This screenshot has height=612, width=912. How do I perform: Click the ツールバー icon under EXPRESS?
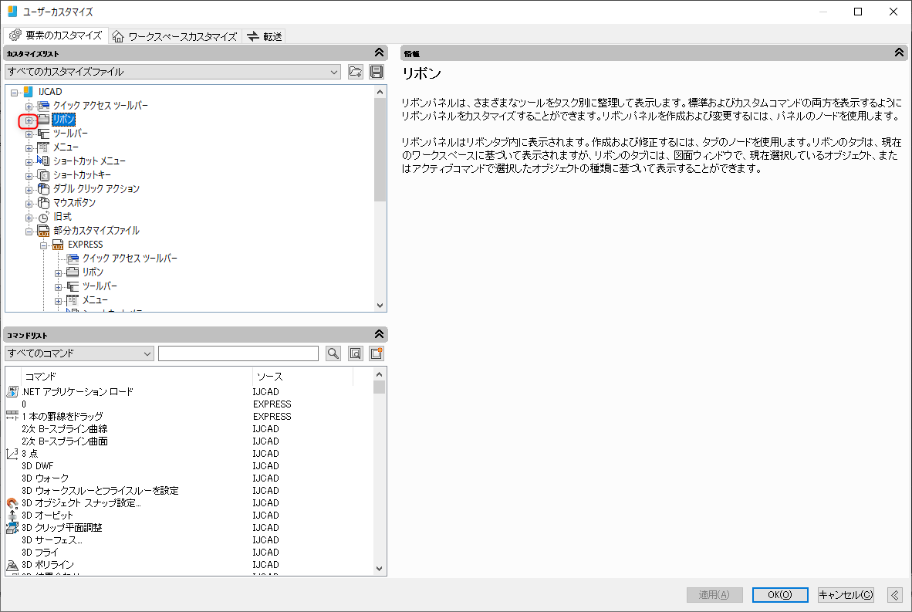click(x=73, y=286)
